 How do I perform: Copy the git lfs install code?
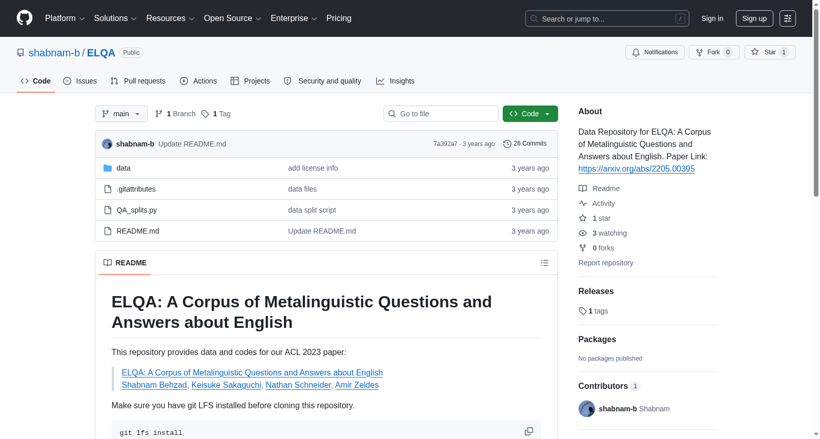click(x=529, y=432)
